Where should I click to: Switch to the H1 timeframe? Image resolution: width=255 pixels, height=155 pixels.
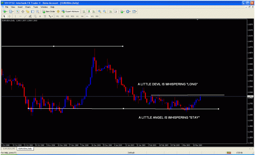click(x=78, y=16)
